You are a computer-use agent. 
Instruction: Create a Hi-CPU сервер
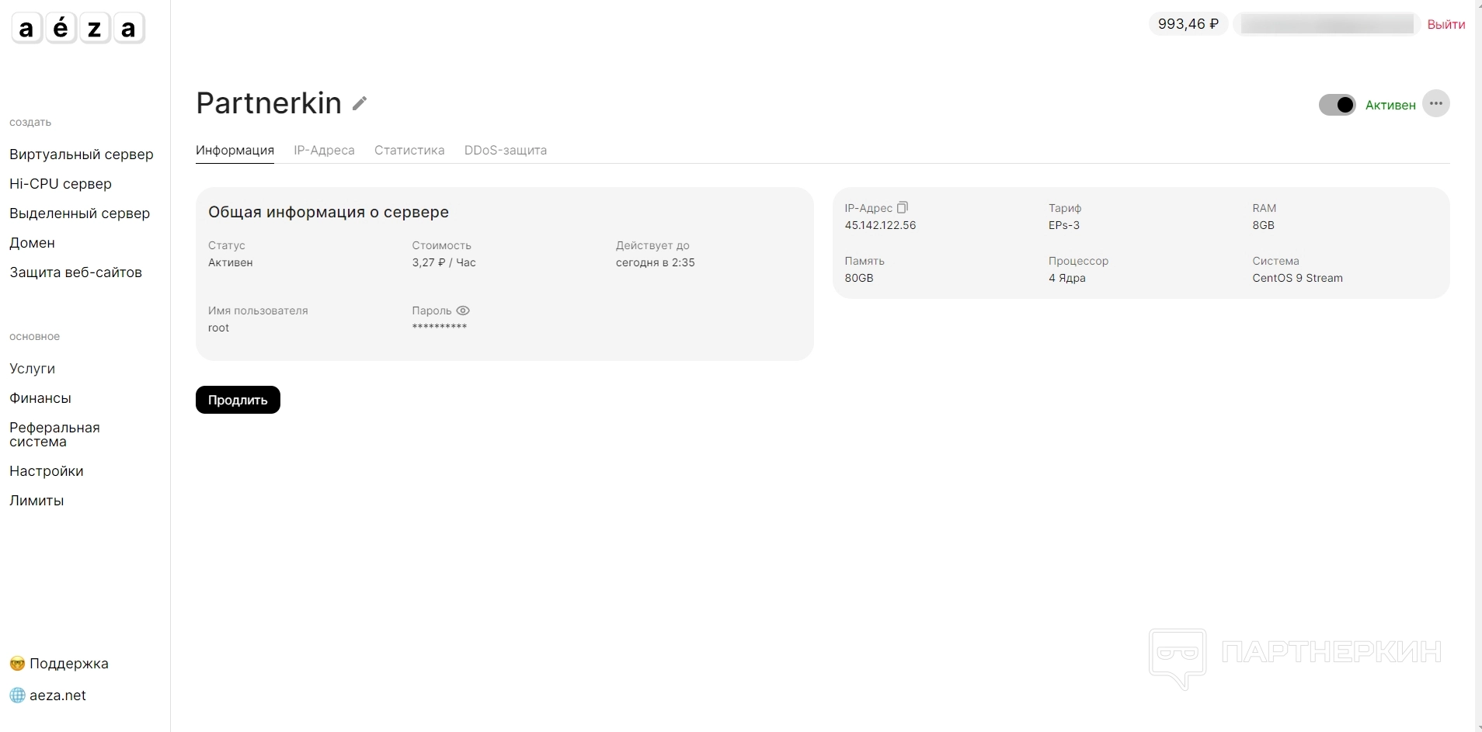tap(61, 184)
